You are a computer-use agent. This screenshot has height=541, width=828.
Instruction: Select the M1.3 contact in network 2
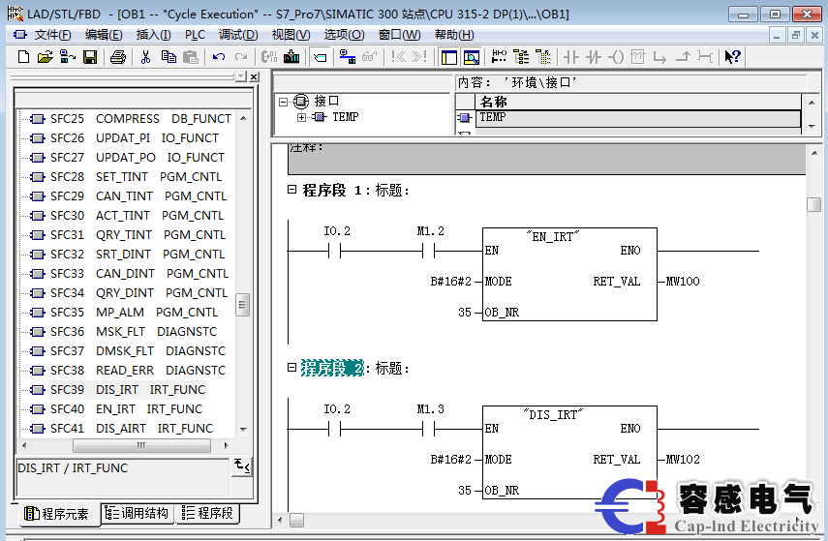coord(429,429)
